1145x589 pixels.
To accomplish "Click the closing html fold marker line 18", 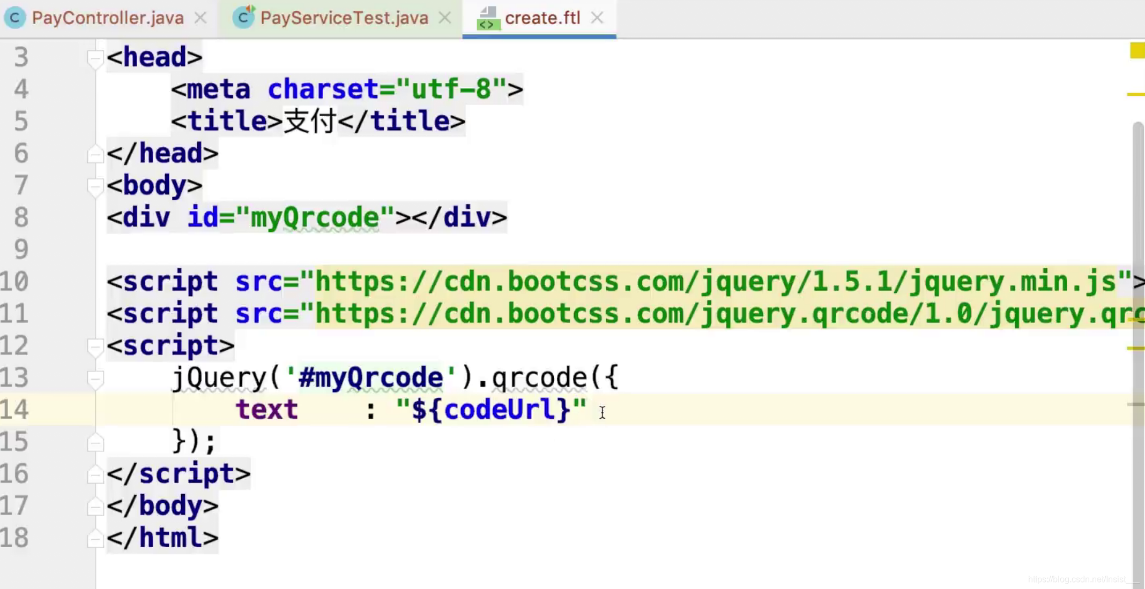I will pyautogui.click(x=95, y=539).
